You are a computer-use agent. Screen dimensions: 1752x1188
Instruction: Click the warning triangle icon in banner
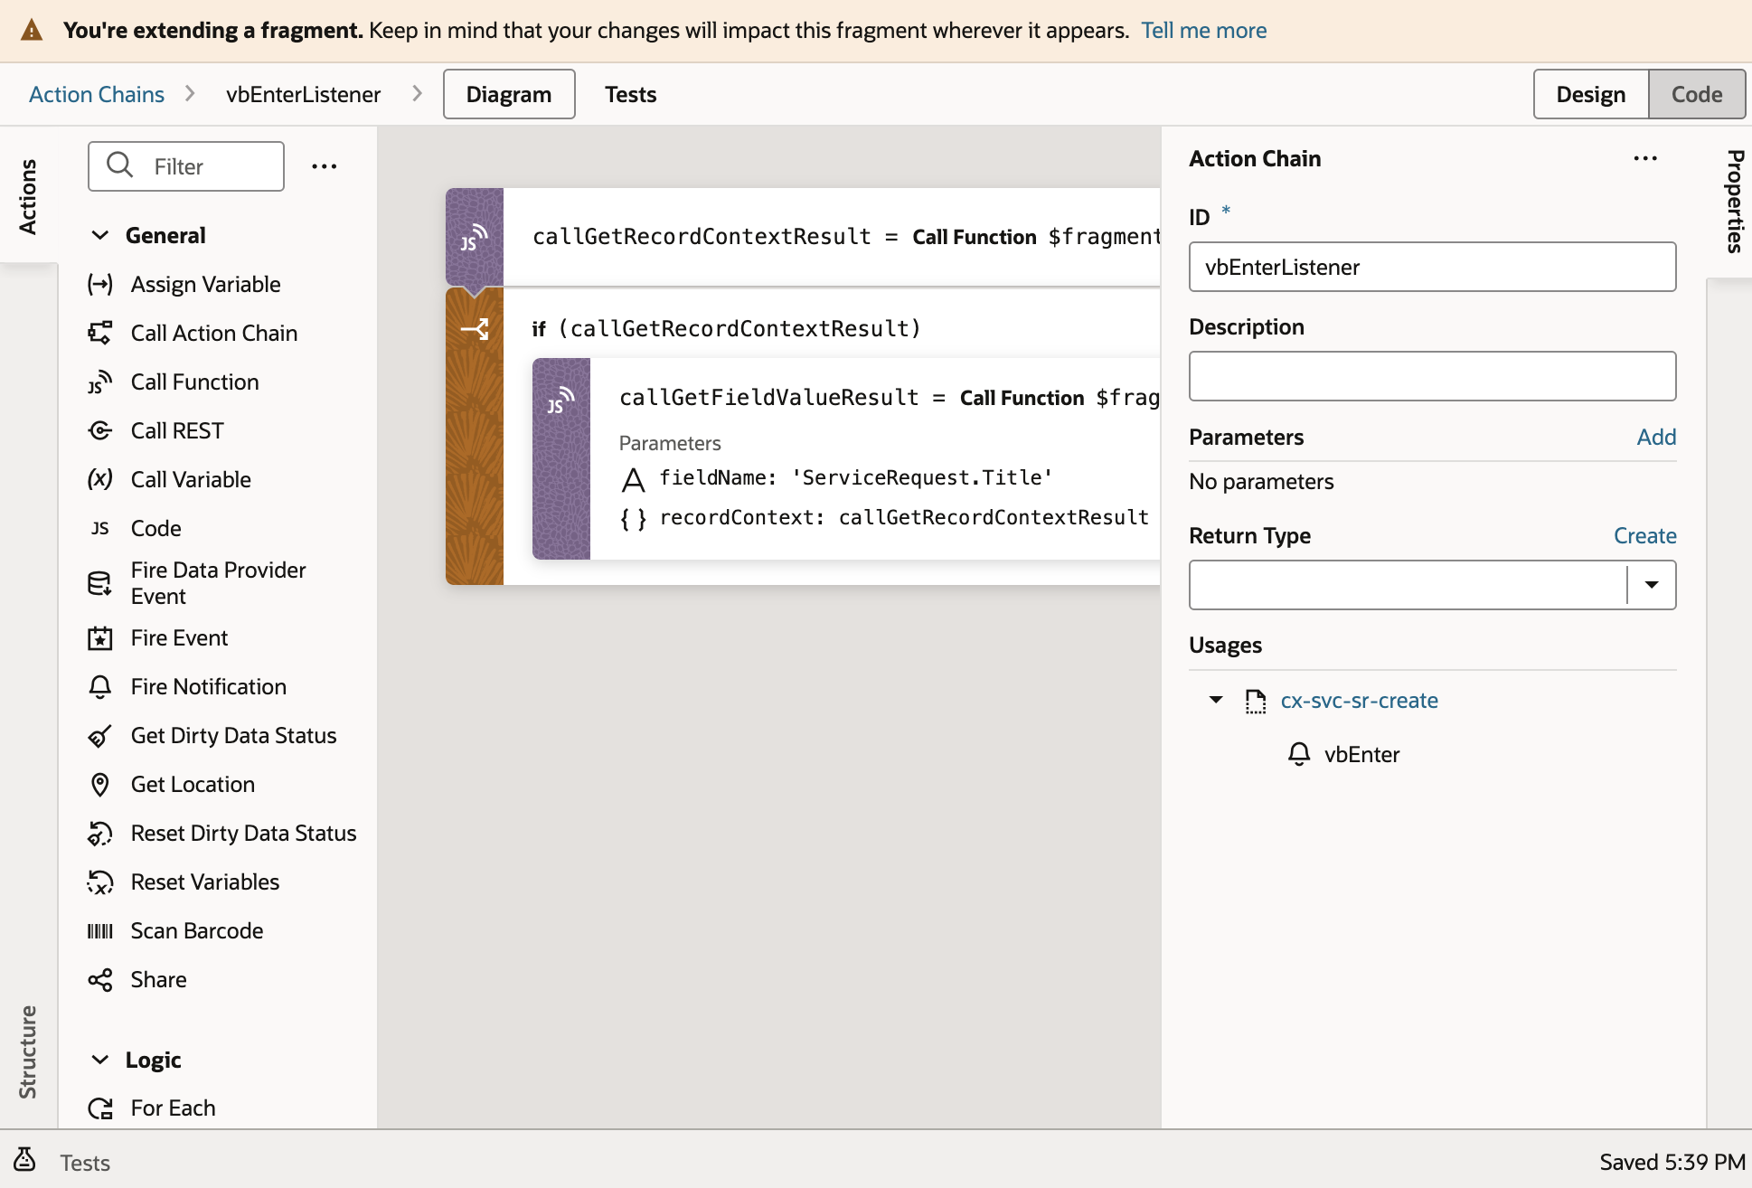(x=32, y=31)
